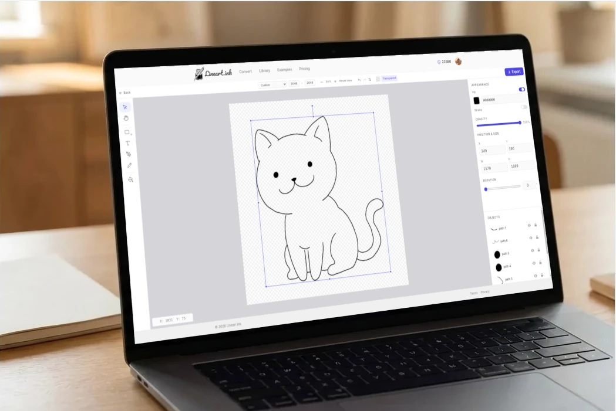Click the Y position field showing 190
Viewport: 616px width, 411px height.
(x=520, y=148)
